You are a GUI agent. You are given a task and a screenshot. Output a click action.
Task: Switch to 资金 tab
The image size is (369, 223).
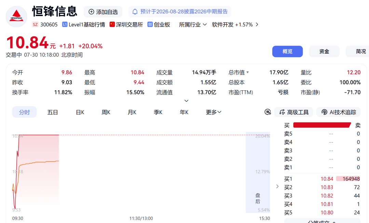(x=324, y=51)
